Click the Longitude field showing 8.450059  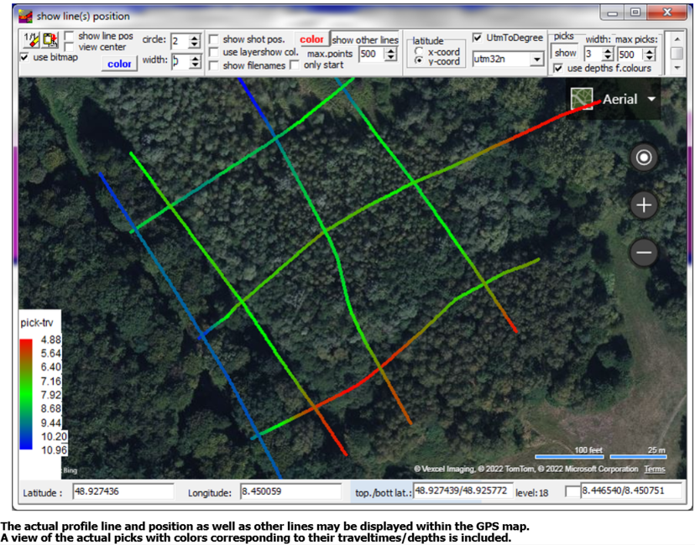coord(290,491)
